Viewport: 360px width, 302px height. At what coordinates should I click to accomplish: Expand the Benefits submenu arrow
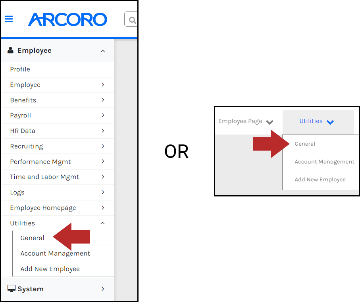(x=103, y=100)
